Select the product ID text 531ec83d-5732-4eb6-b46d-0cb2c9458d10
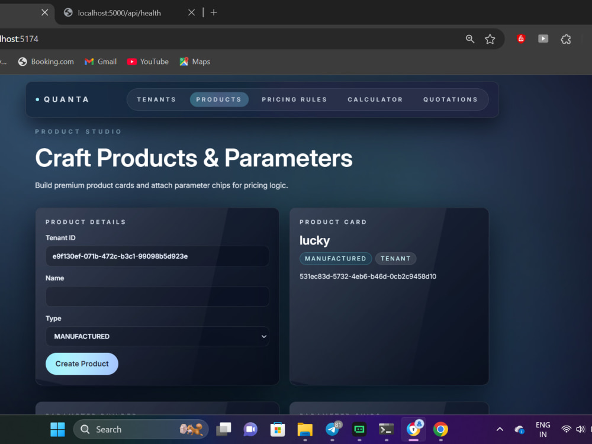Screen dimensions: 592x444 (368, 276)
